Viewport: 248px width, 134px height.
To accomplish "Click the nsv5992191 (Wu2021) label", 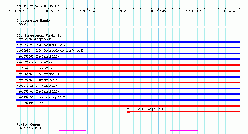I will point(33,103).
